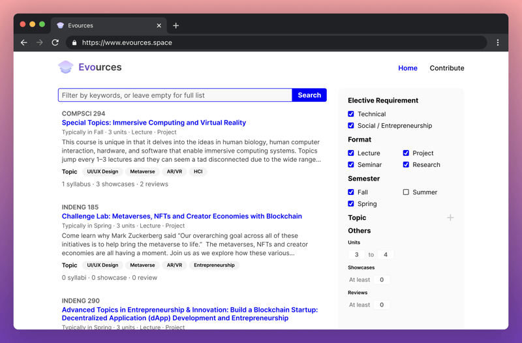Close the Evources browser tab

pyautogui.click(x=159, y=25)
